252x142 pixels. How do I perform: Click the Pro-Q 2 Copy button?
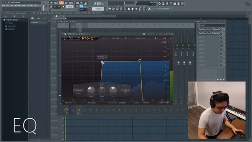[118, 38]
